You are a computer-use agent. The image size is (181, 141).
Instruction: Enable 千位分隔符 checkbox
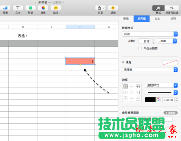tap(140, 48)
